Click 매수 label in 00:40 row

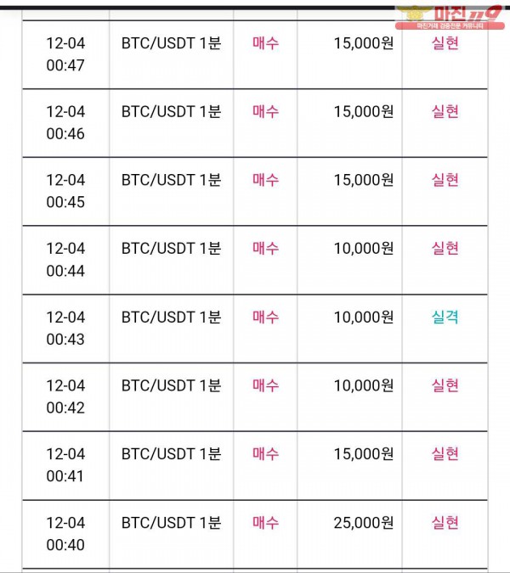click(265, 523)
